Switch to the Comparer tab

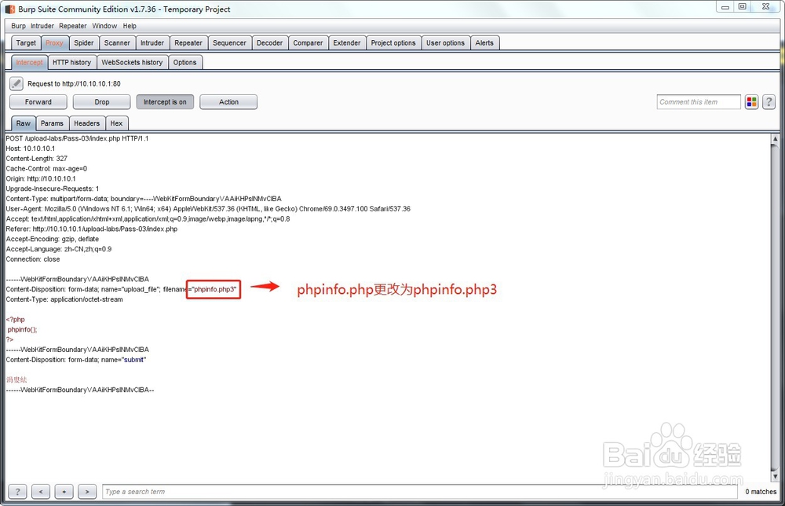(x=308, y=43)
